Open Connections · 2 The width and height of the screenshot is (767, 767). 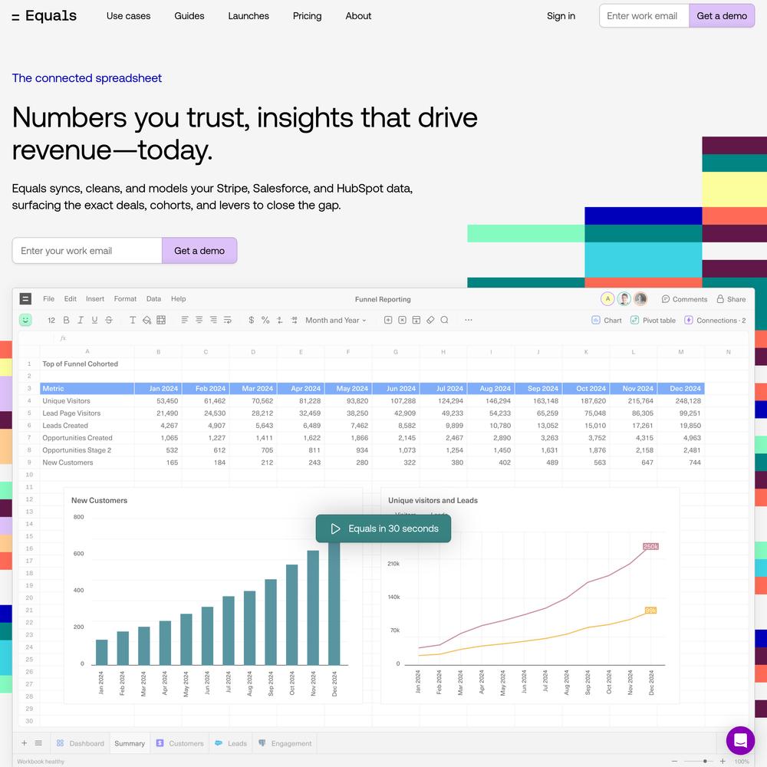click(x=715, y=320)
